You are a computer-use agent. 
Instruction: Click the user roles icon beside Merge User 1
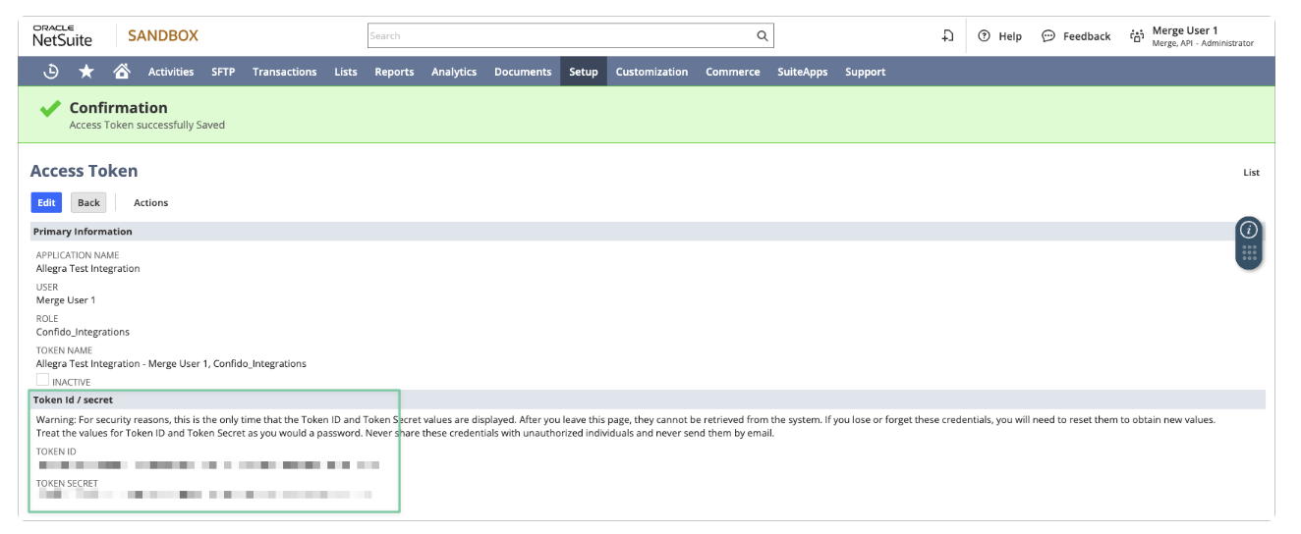click(1137, 36)
